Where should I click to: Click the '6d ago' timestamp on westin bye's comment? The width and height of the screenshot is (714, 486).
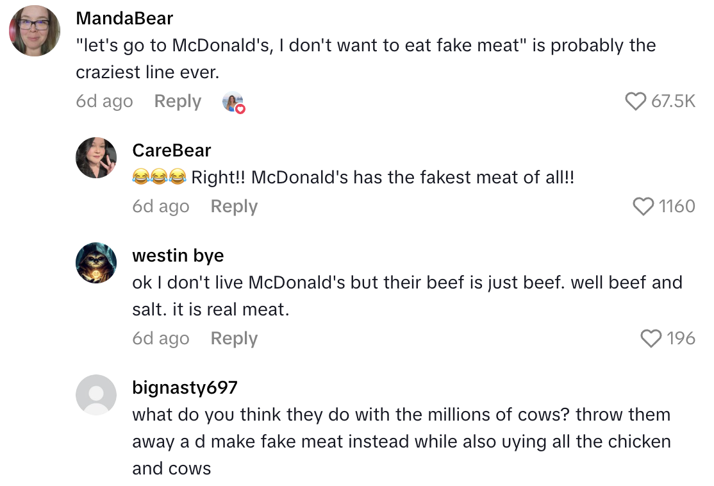click(161, 338)
